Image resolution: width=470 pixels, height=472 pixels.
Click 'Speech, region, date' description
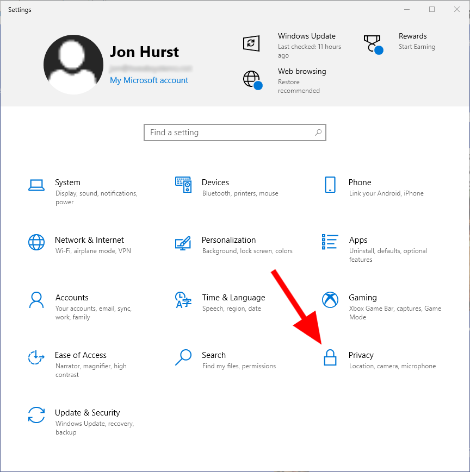[x=232, y=309]
